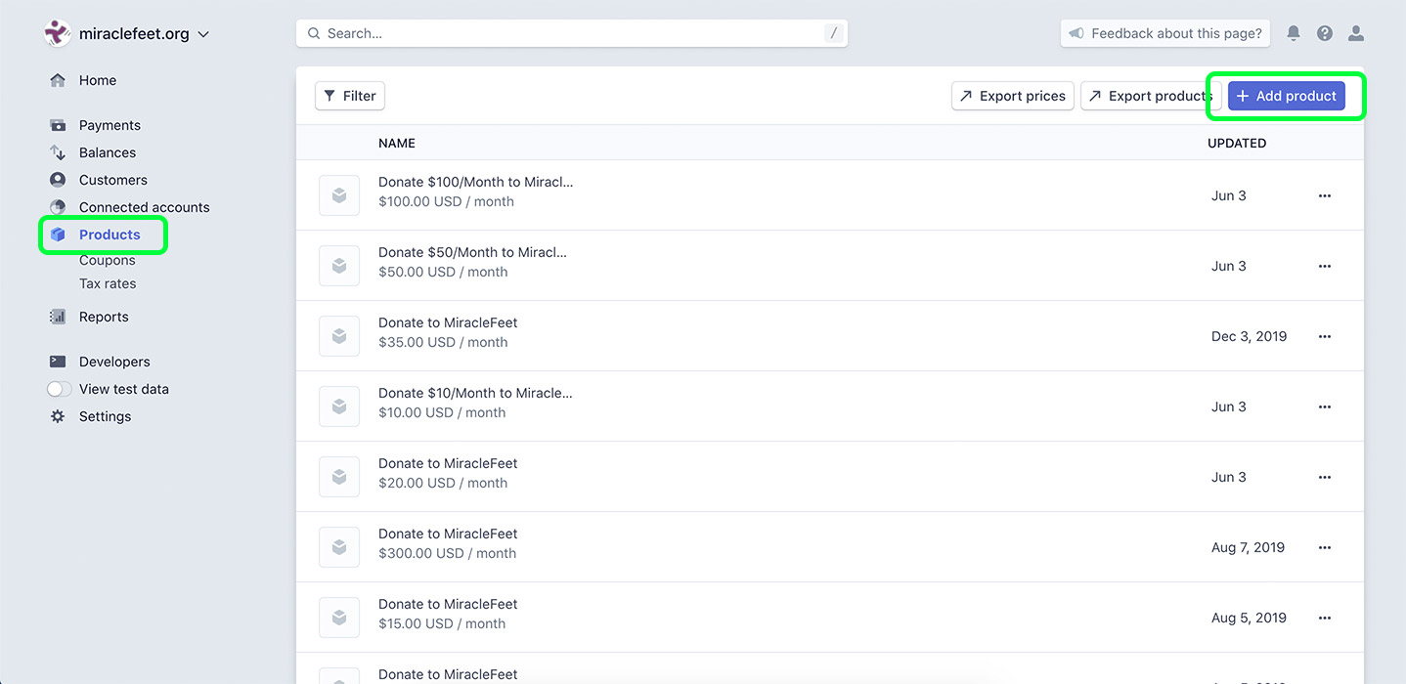This screenshot has width=1406, height=684.
Task: Open product Donate $10/Month to Miracle...
Action: click(x=475, y=393)
